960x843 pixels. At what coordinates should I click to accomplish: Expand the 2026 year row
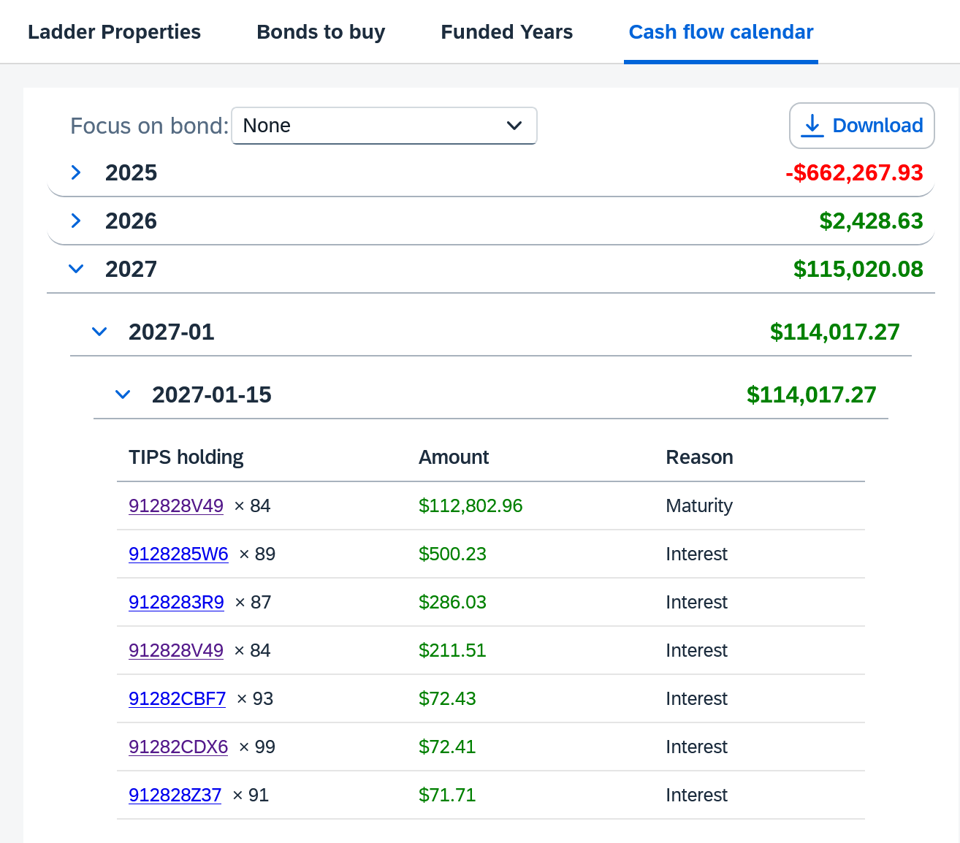click(x=76, y=221)
